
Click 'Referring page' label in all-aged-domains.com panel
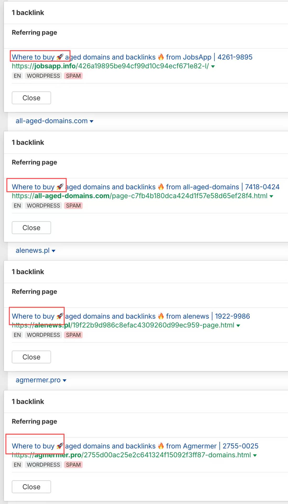pos(34,162)
